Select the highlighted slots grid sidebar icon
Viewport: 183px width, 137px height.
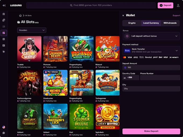coord(4,33)
